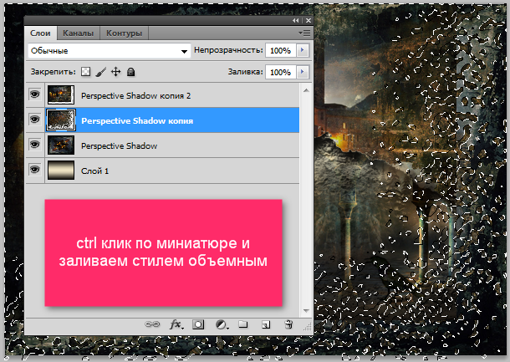The width and height of the screenshot is (510, 362).
Task: Create a new layer icon
Action: click(x=266, y=324)
